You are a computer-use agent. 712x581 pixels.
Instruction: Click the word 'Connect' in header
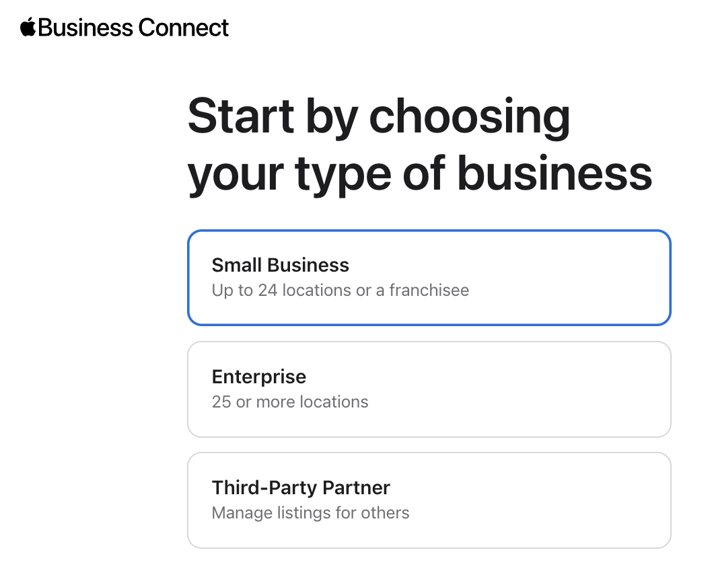pos(184,28)
